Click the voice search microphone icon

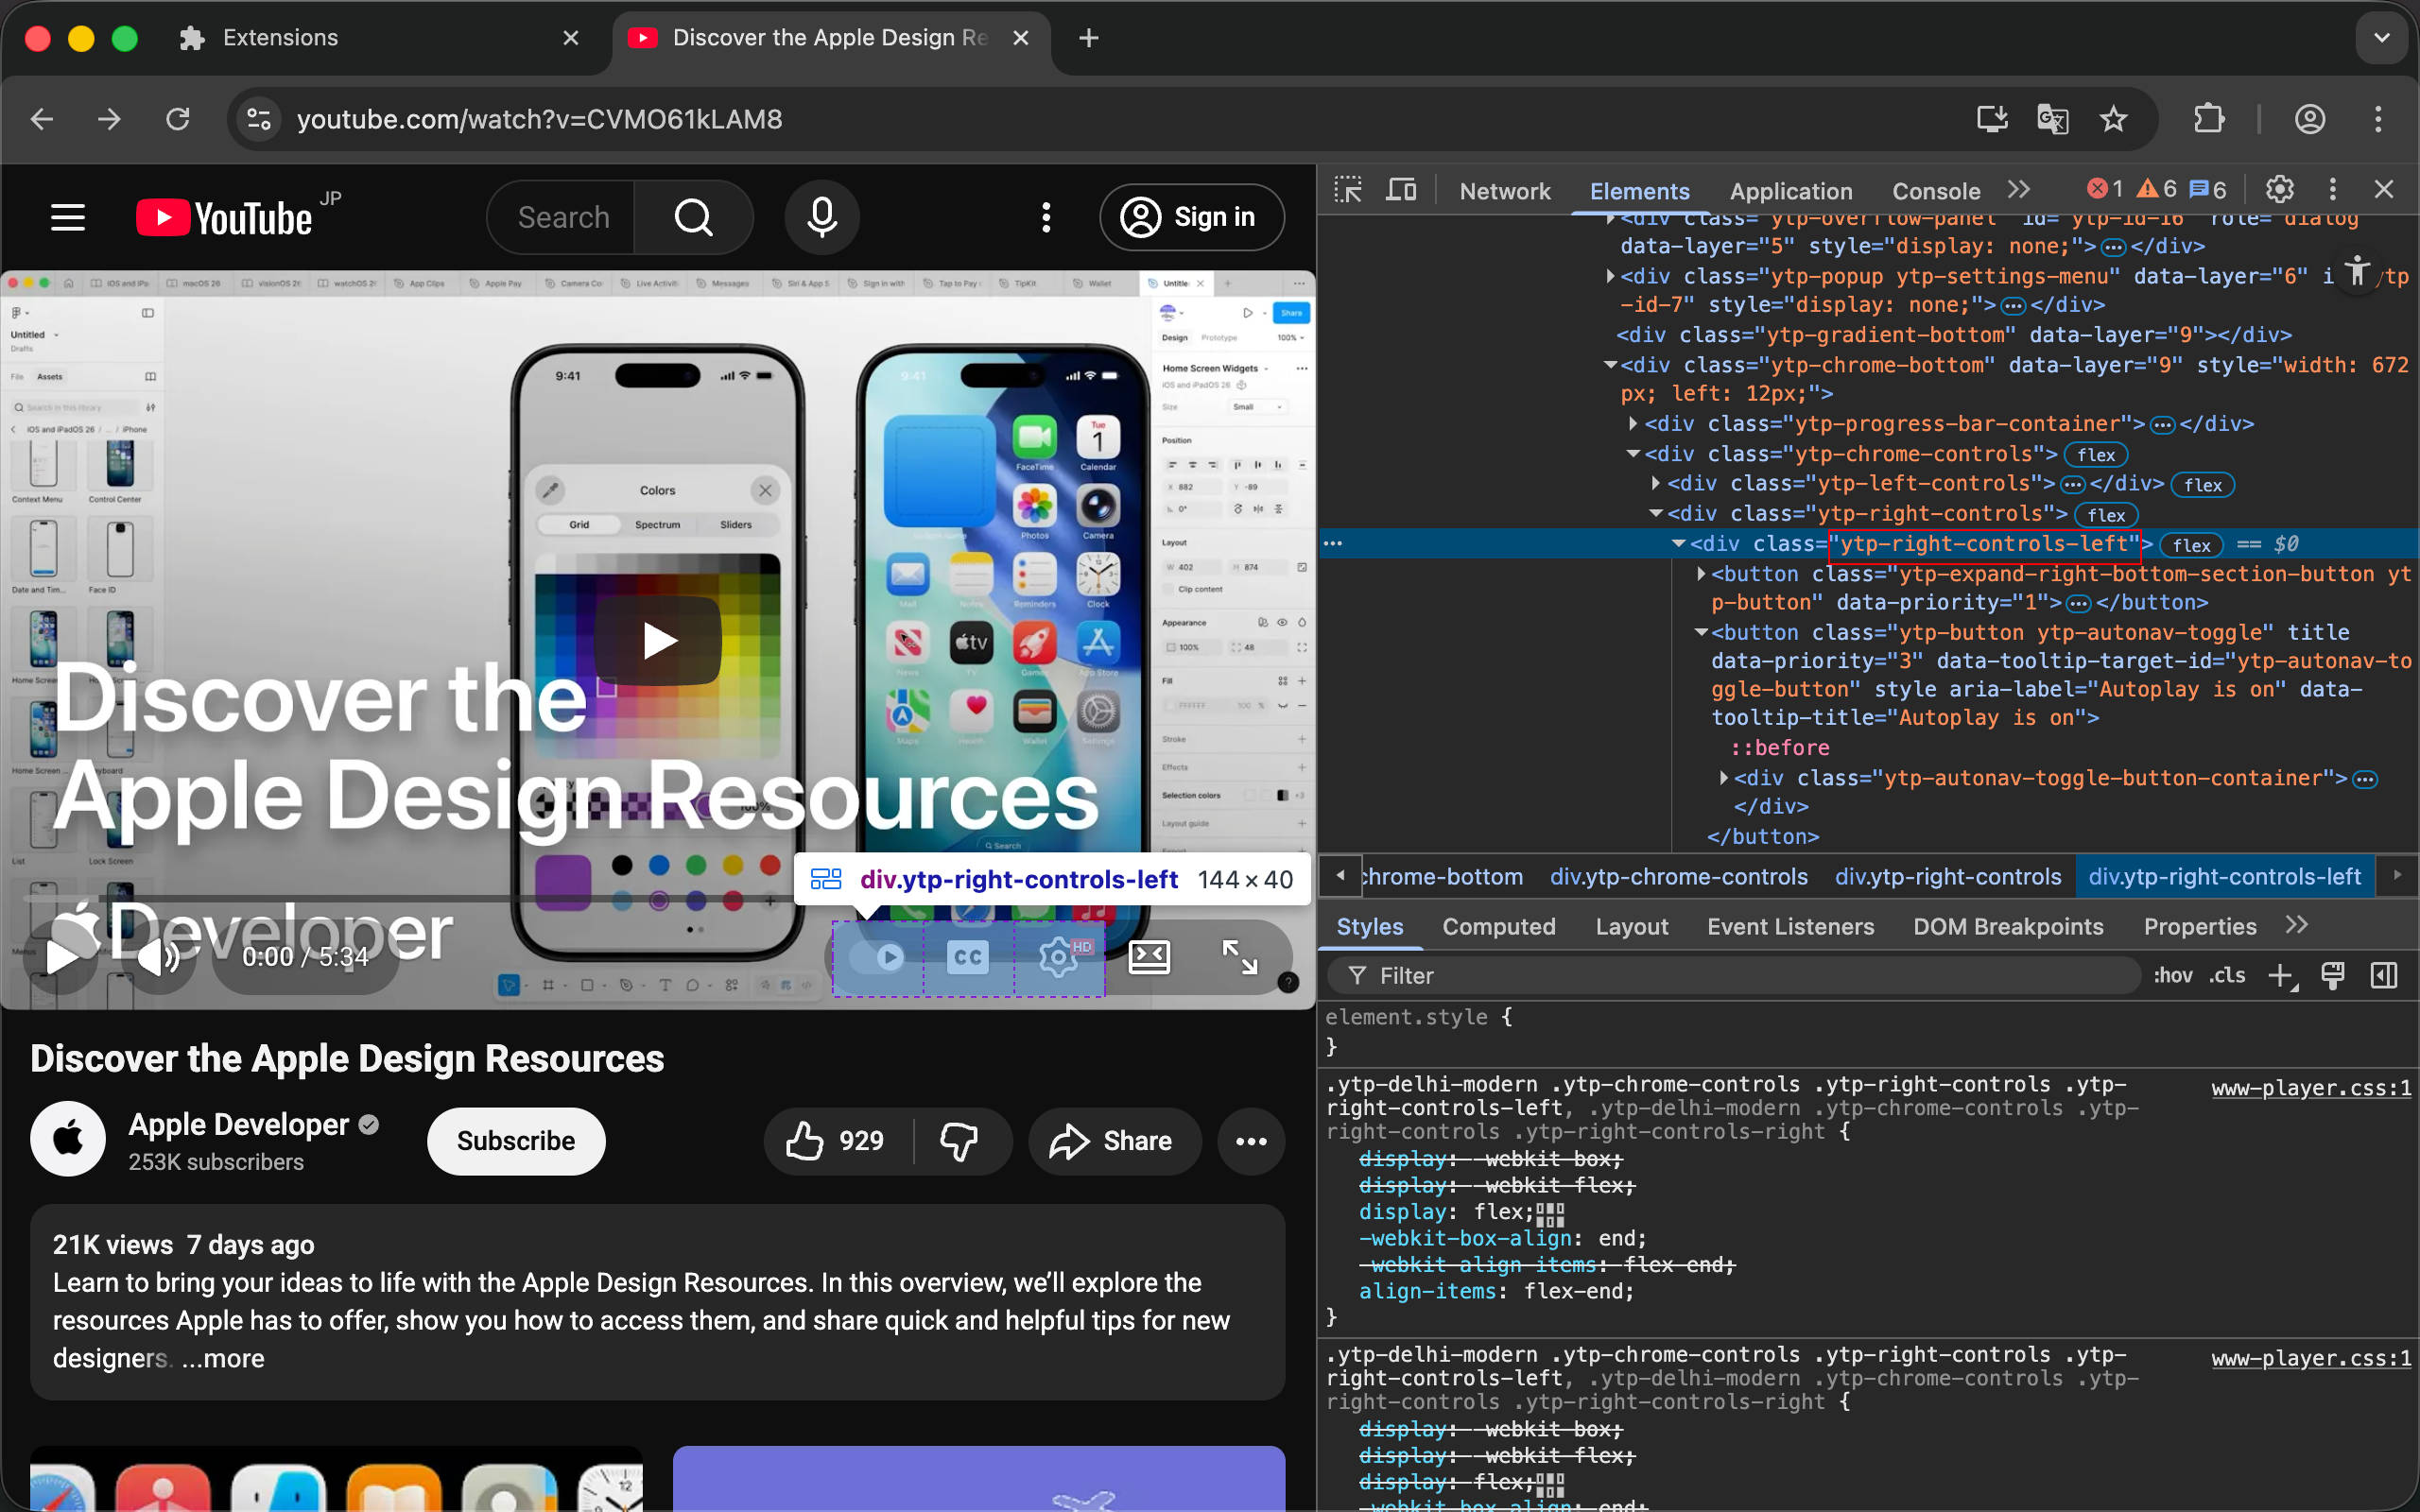tap(821, 217)
